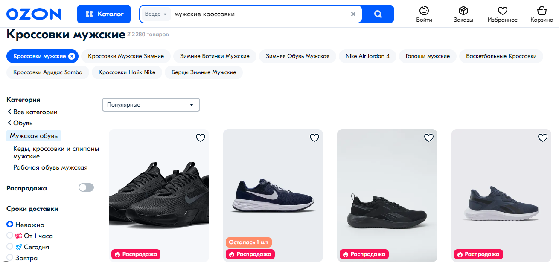
Task: Clear the search query with the X icon
Action: 353,14
